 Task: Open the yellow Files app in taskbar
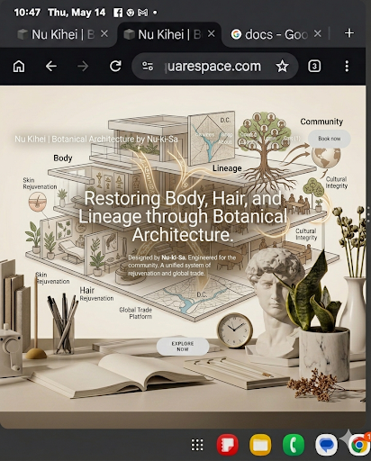click(260, 445)
